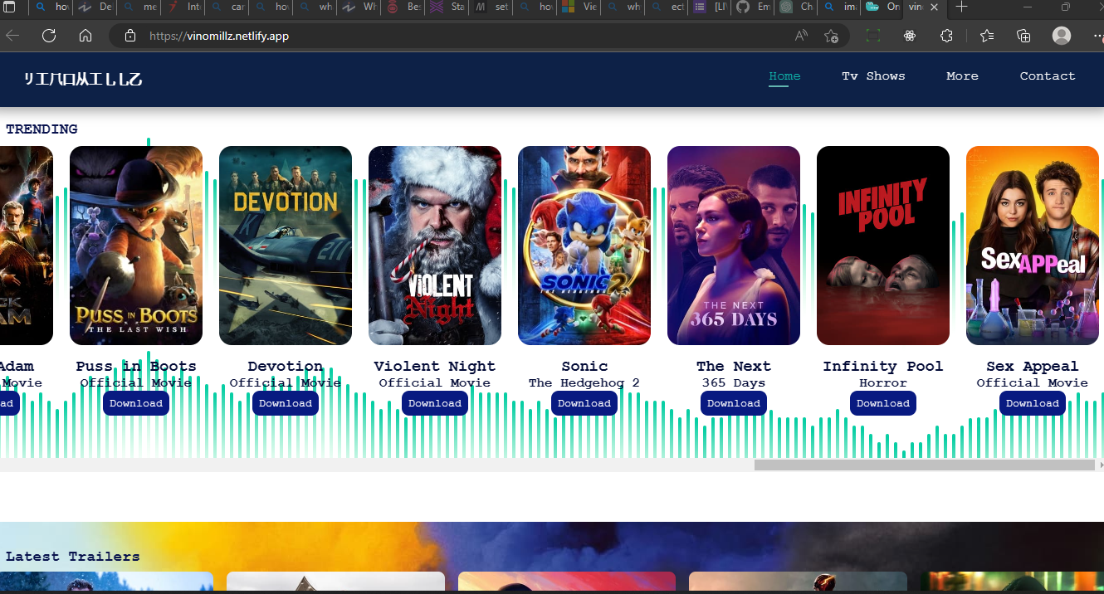The height and width of the screenshot is (594, 1104).
Task: Switch to the Microsoft 'Vie' tab
Action: 579,7
